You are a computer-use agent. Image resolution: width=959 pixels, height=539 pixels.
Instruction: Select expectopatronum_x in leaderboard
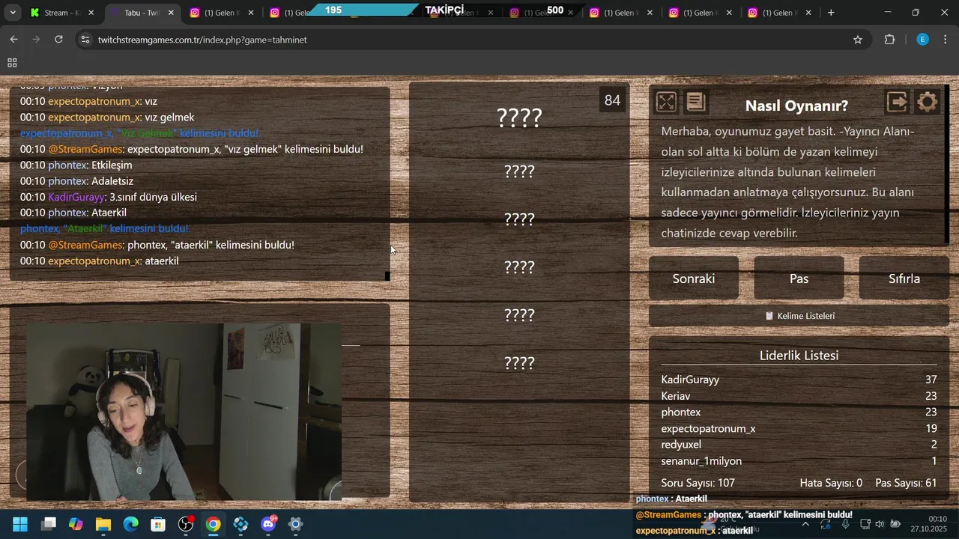click(799, 429)
